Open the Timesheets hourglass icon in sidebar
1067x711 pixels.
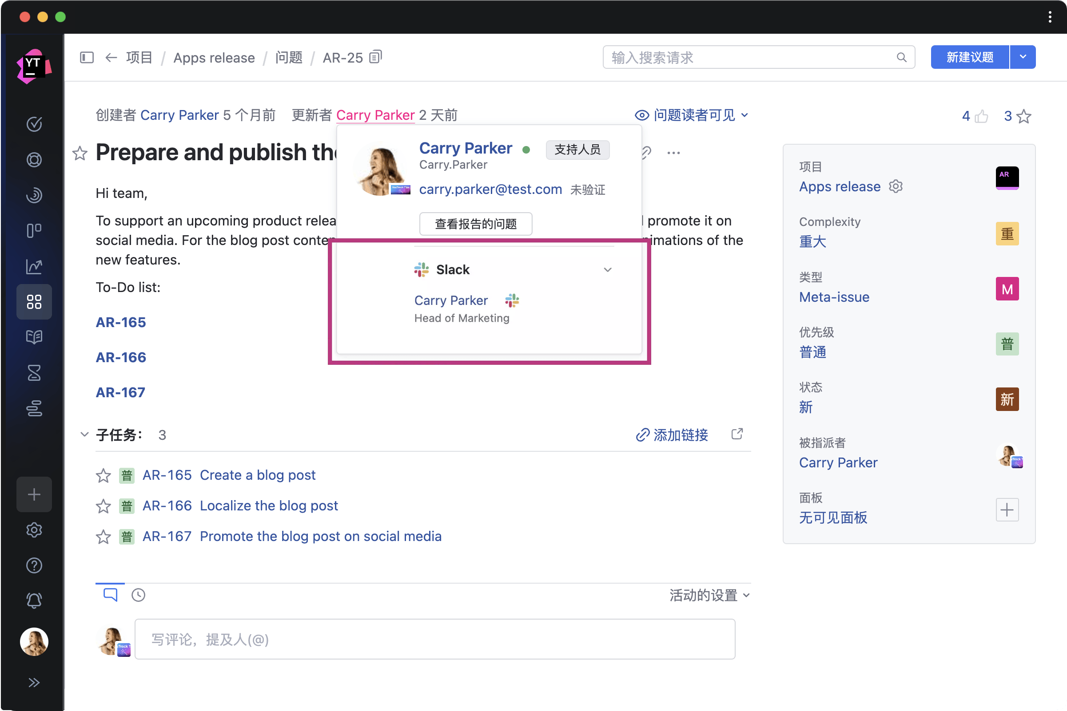(34, 373)
